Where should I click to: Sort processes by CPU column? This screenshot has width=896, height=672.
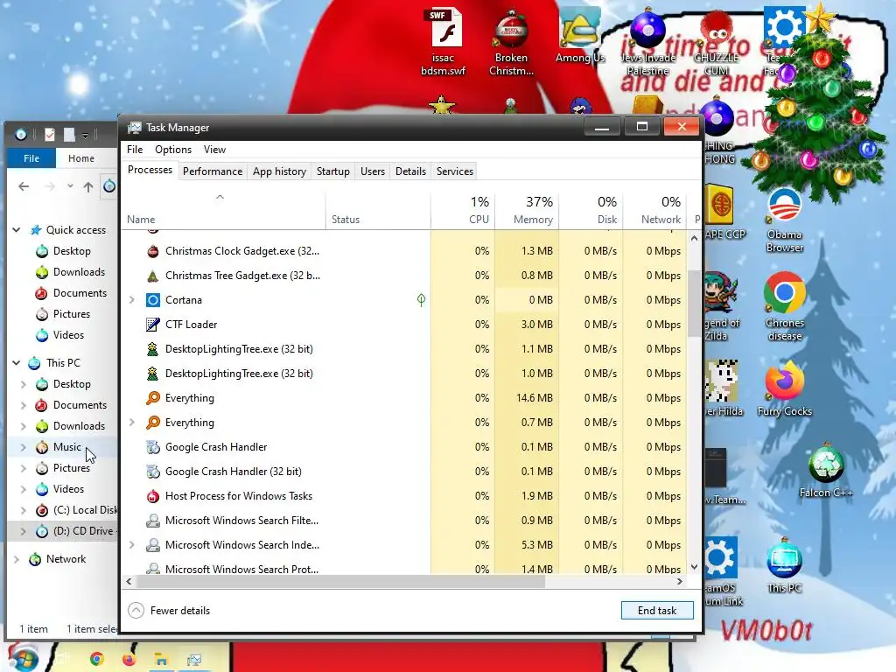(x=463, y=210)
